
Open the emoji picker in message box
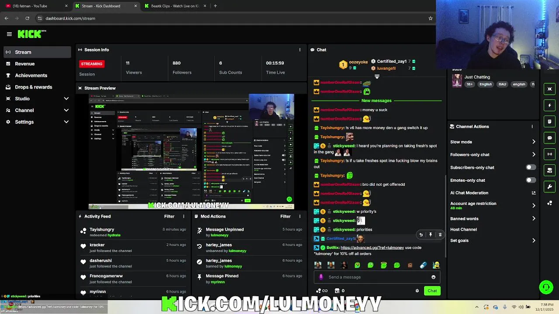tap(433, 277)
